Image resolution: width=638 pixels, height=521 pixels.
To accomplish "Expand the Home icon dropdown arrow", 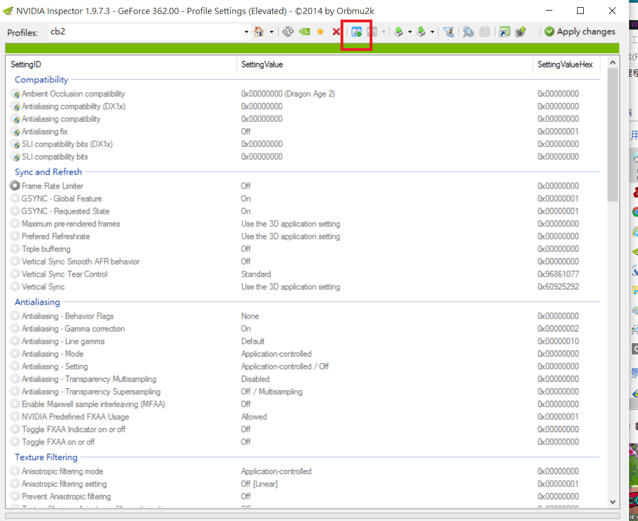I will [271, 32].
